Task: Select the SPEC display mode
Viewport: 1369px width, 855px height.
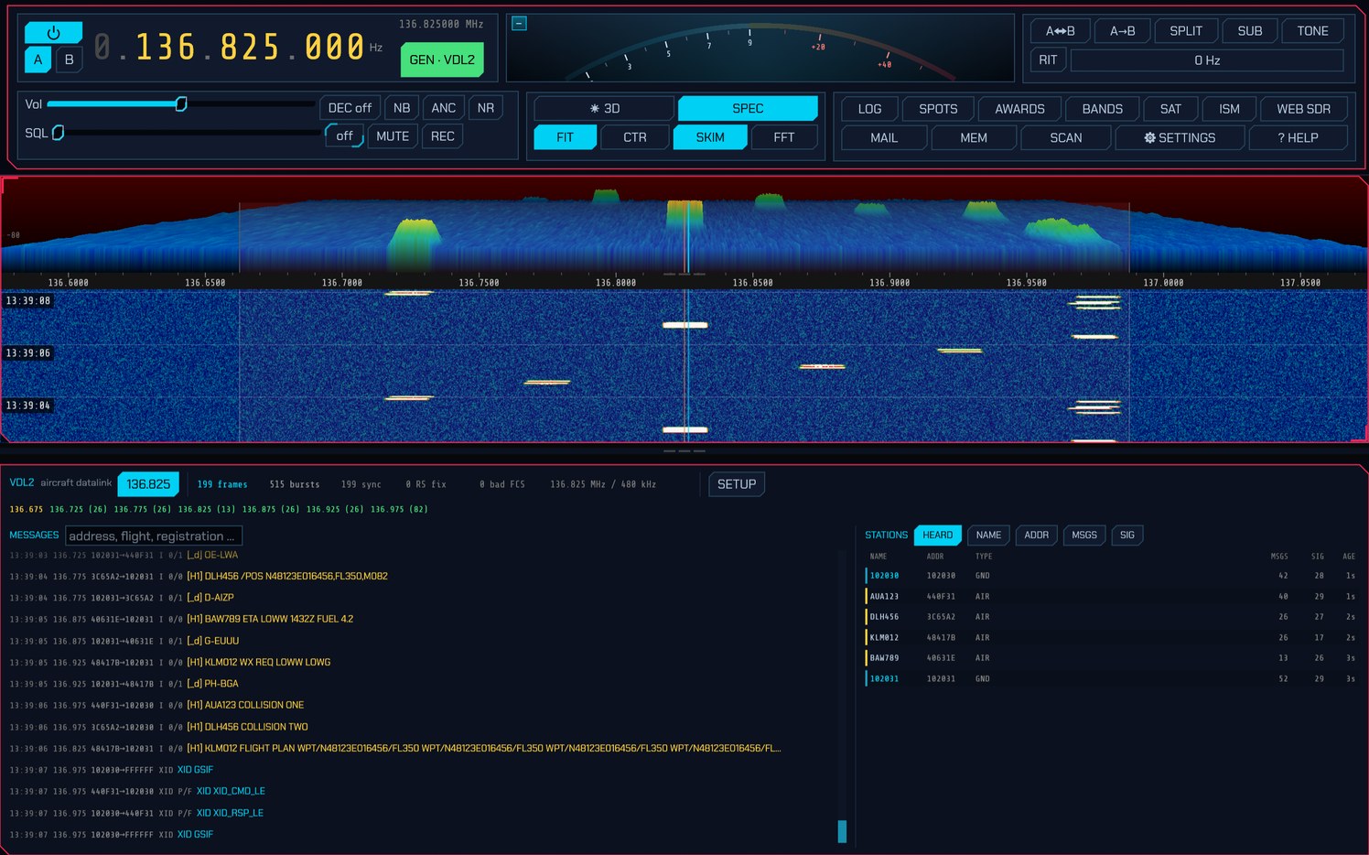Action: [x=748, y=108]
